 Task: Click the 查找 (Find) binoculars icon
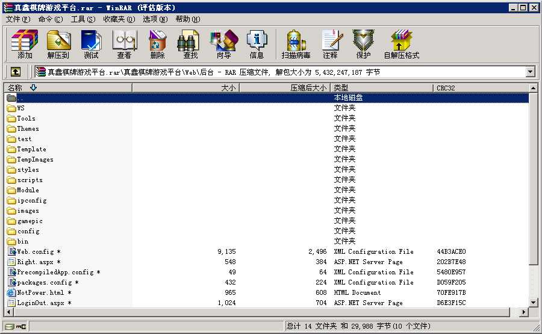coord(188,40)
